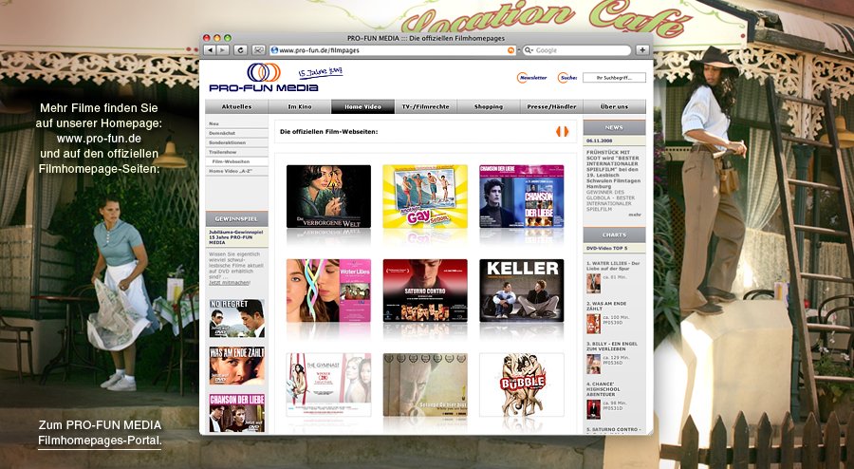Select the Home Video tab

tap(362, 106)
